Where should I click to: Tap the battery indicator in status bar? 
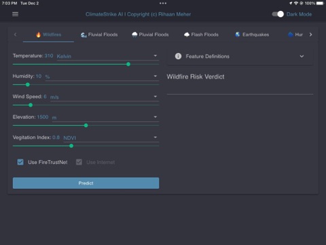[320, 3]
